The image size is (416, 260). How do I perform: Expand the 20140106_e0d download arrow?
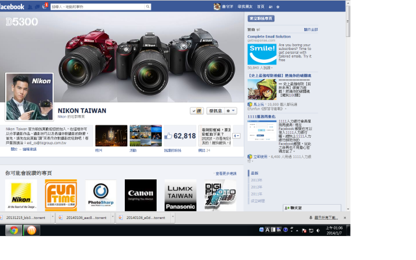173,217
